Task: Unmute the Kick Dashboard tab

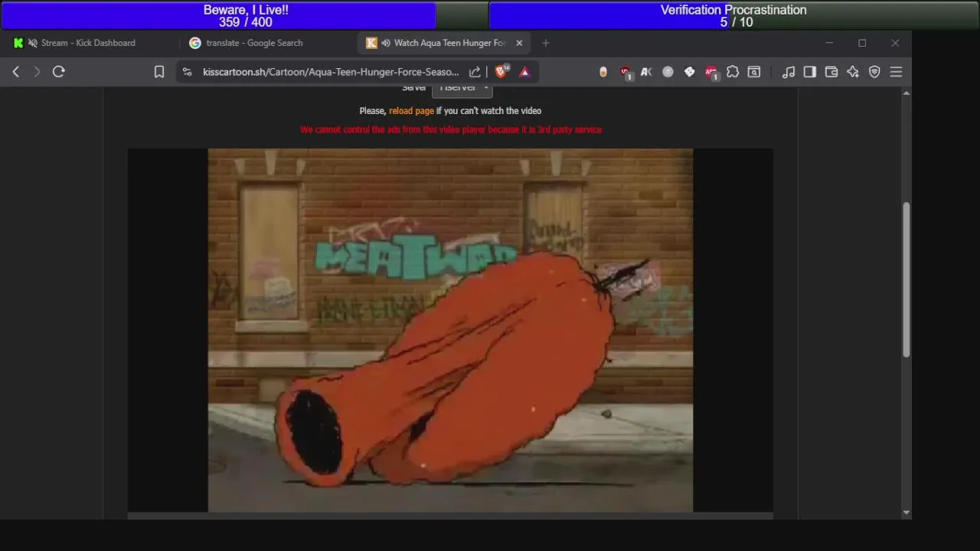Action: tap(33, 43)
